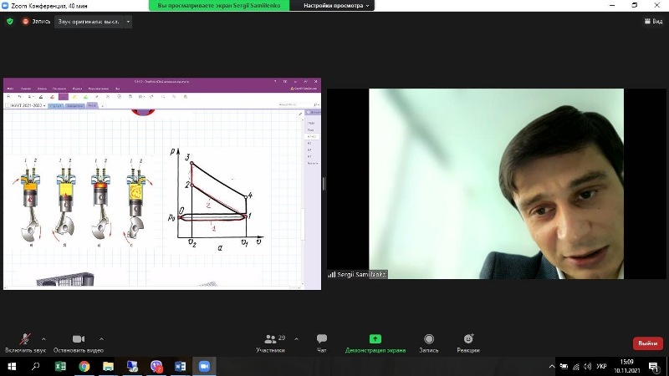
Task: Pick the green highlighter in OneNote toolbar
Action: click(x=85, y=97)
